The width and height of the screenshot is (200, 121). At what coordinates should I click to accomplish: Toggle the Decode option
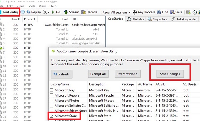click(x=89, y=12)
